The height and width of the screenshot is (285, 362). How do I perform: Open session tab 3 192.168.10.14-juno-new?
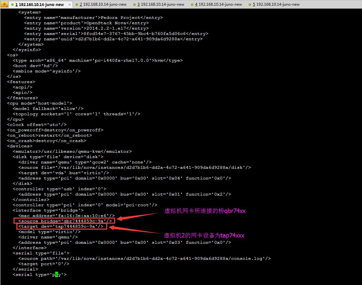161,4
